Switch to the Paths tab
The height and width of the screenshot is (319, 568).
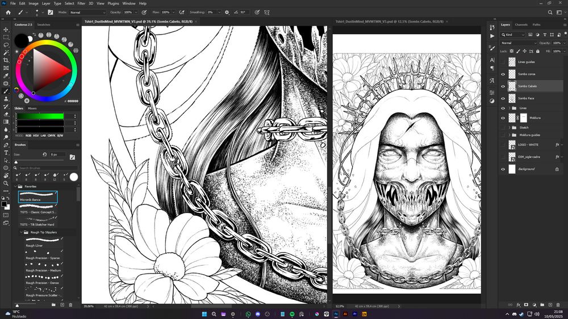[x=537, y=24]
